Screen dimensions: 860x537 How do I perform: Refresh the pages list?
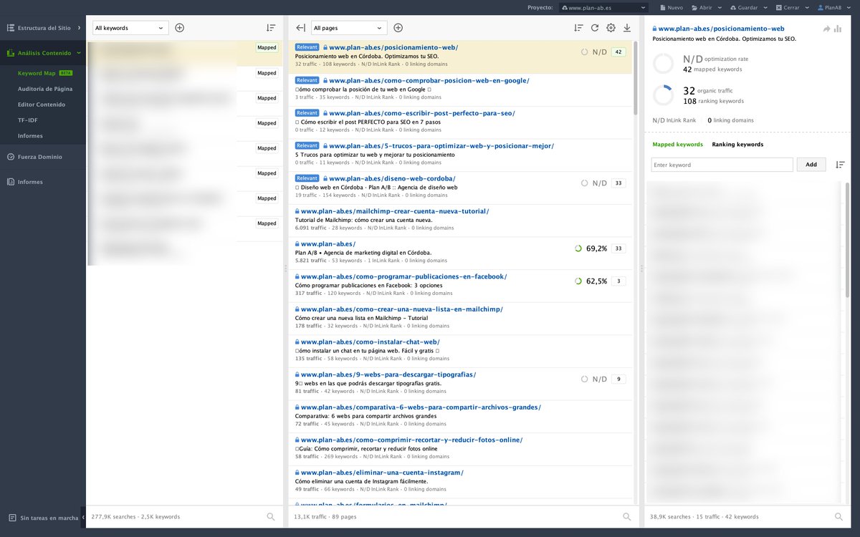point(594,28)
